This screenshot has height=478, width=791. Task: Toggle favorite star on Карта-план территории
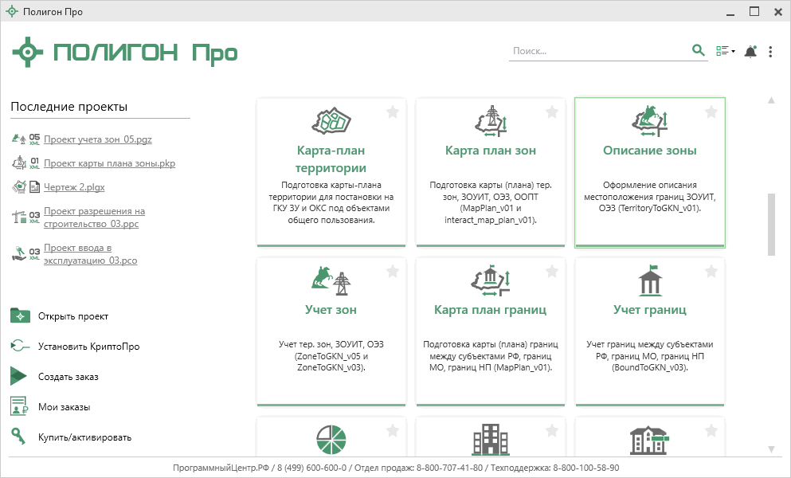click(x=393, y=112)
